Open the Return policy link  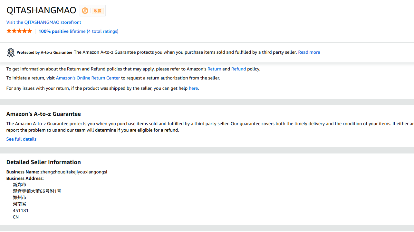(x=214, y=69)
